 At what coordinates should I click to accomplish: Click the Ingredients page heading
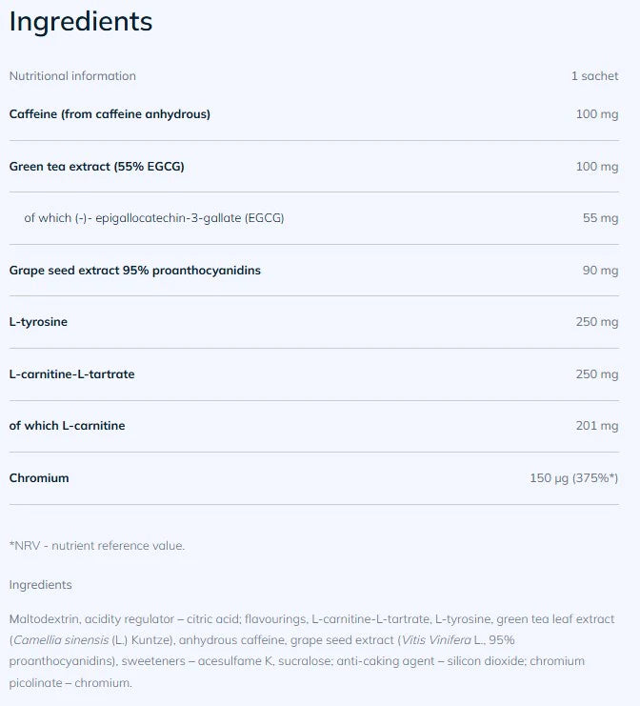pyautogui.click(x=81, y=22)
